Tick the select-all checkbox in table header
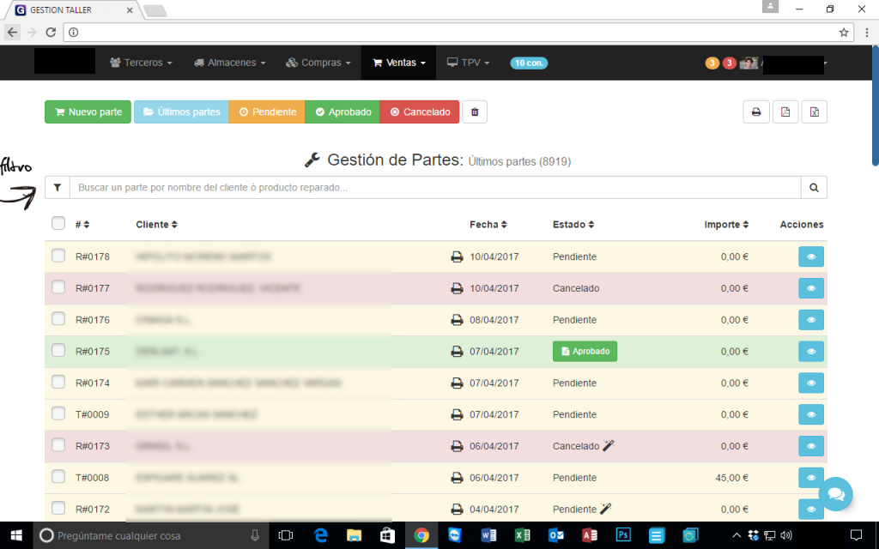 [58, 224]
